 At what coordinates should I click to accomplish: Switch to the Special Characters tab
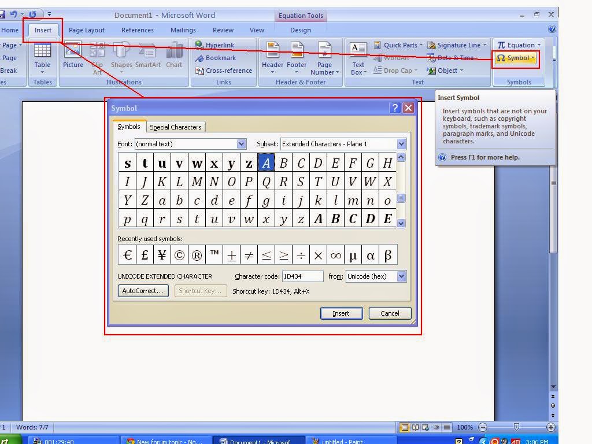(176, 127)
